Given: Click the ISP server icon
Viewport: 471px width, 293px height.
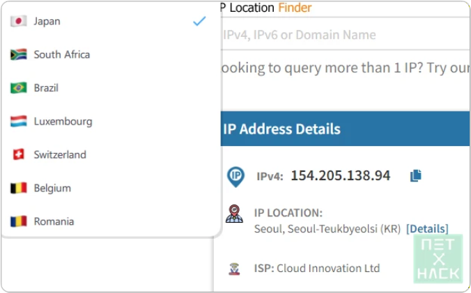Looking at the screenshot, I should pyautogui.click(x=235, y=269).
